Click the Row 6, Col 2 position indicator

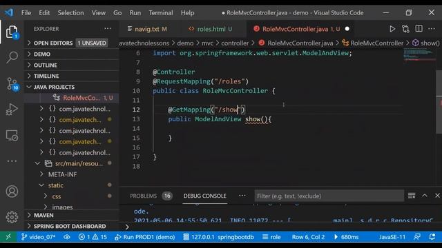click(x=308, y=237)
